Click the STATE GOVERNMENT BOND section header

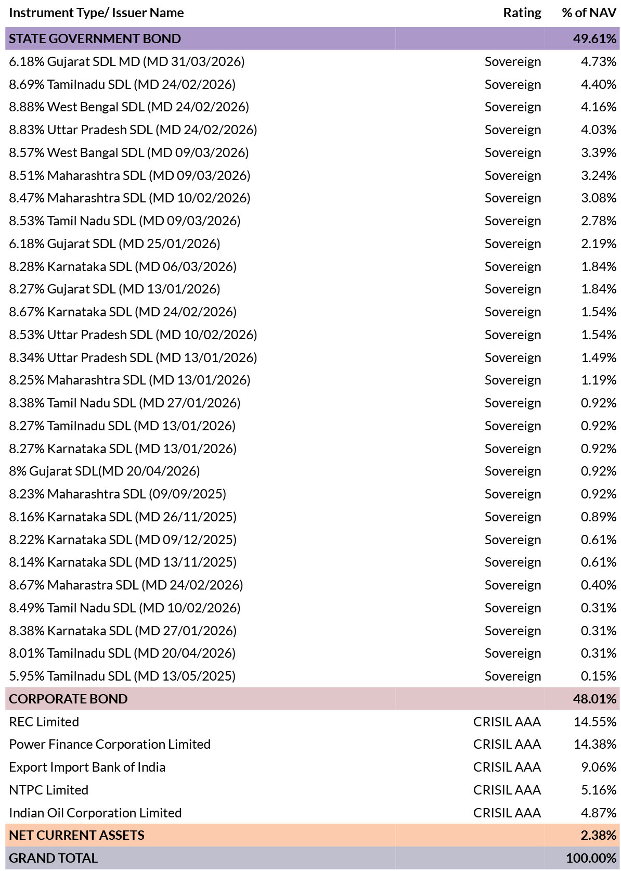click(95, 39)
